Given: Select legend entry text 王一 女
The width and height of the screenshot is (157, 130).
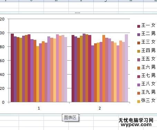Looking at the screenshot, I should click(148, 25).
